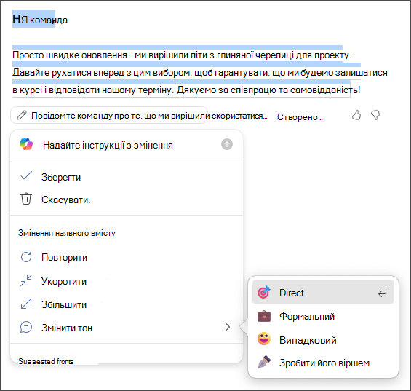Click the shrink arrows icon beside Укоротити
Screen dimensions: 411x391
(x=26, y=280)
